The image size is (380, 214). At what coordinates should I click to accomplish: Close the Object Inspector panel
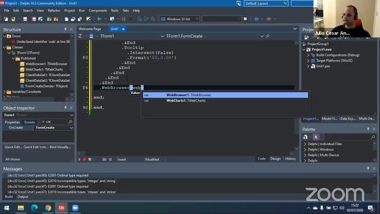coord(71,108)
